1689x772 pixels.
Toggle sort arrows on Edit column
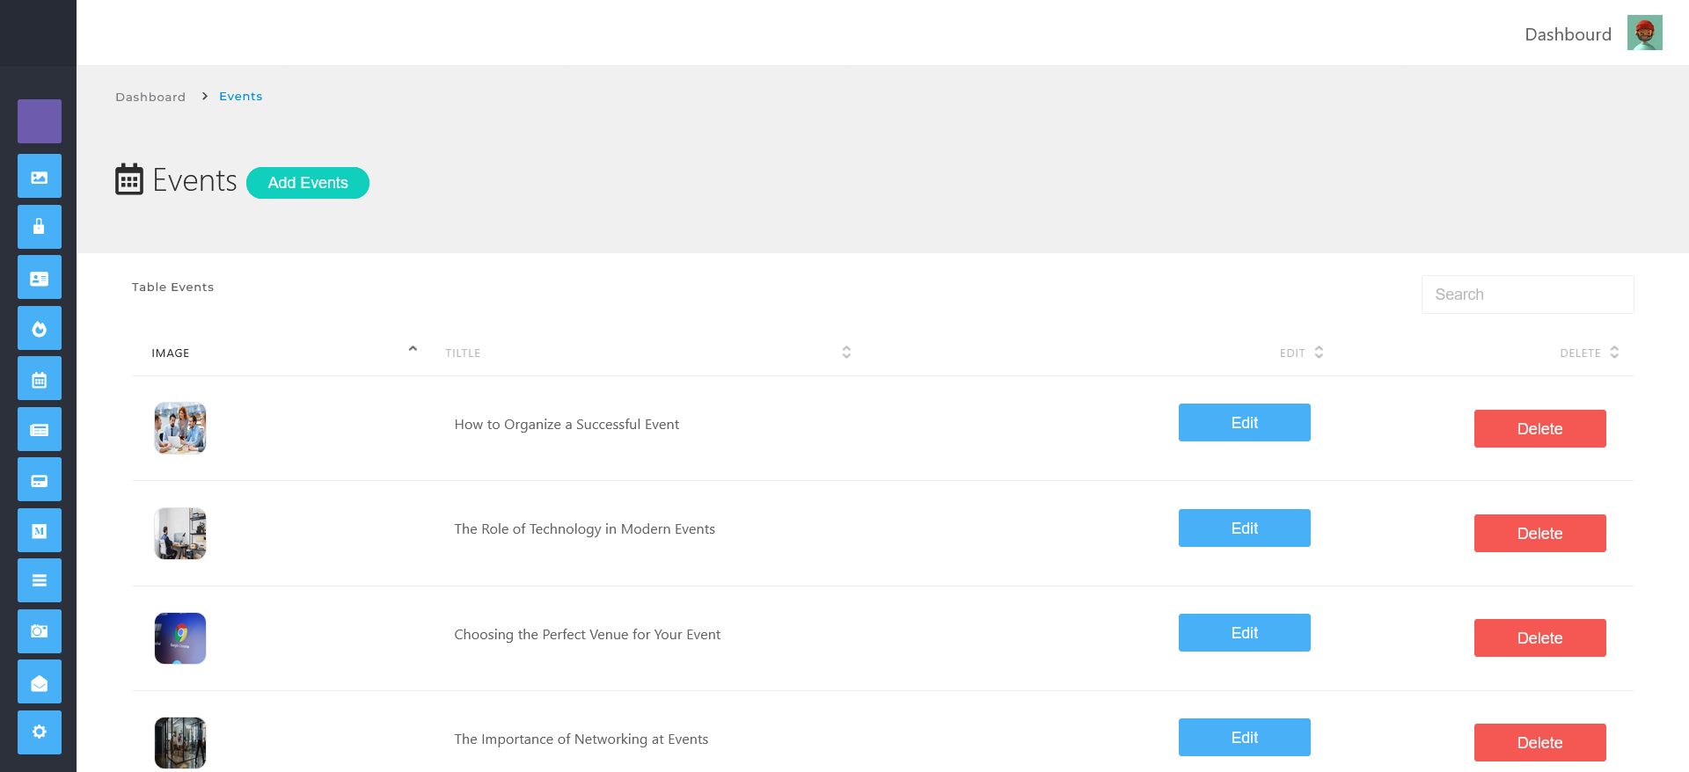(1319, 353)
